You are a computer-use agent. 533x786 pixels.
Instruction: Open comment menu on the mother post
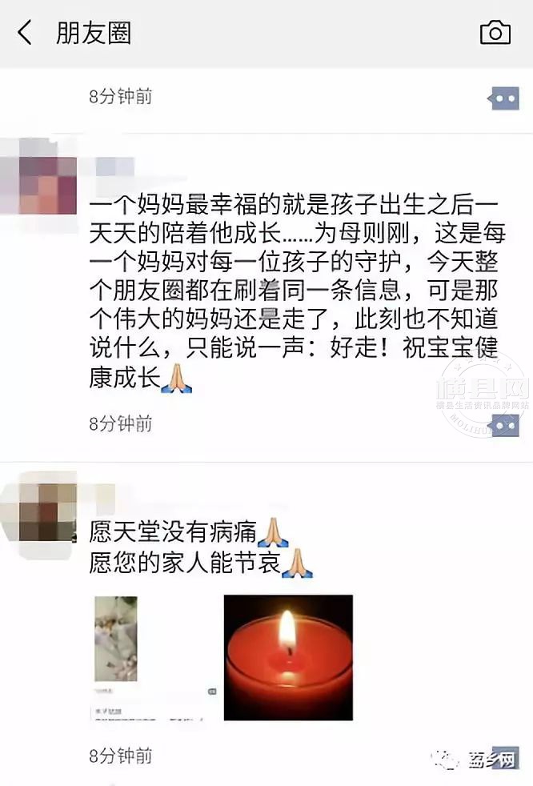point(504,426)
